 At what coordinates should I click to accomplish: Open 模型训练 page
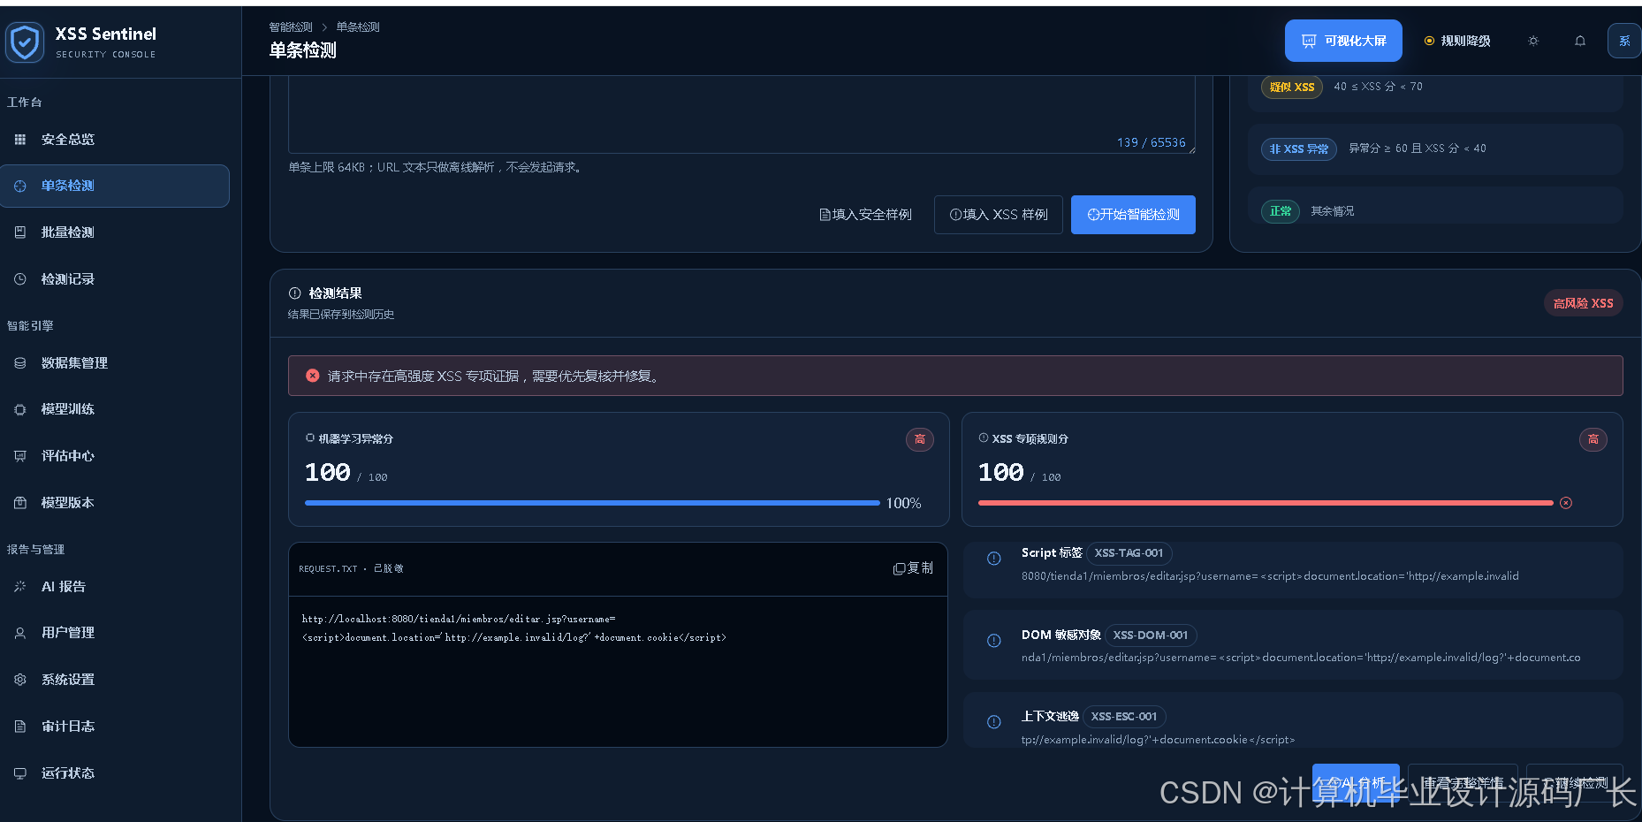(115, 409)
